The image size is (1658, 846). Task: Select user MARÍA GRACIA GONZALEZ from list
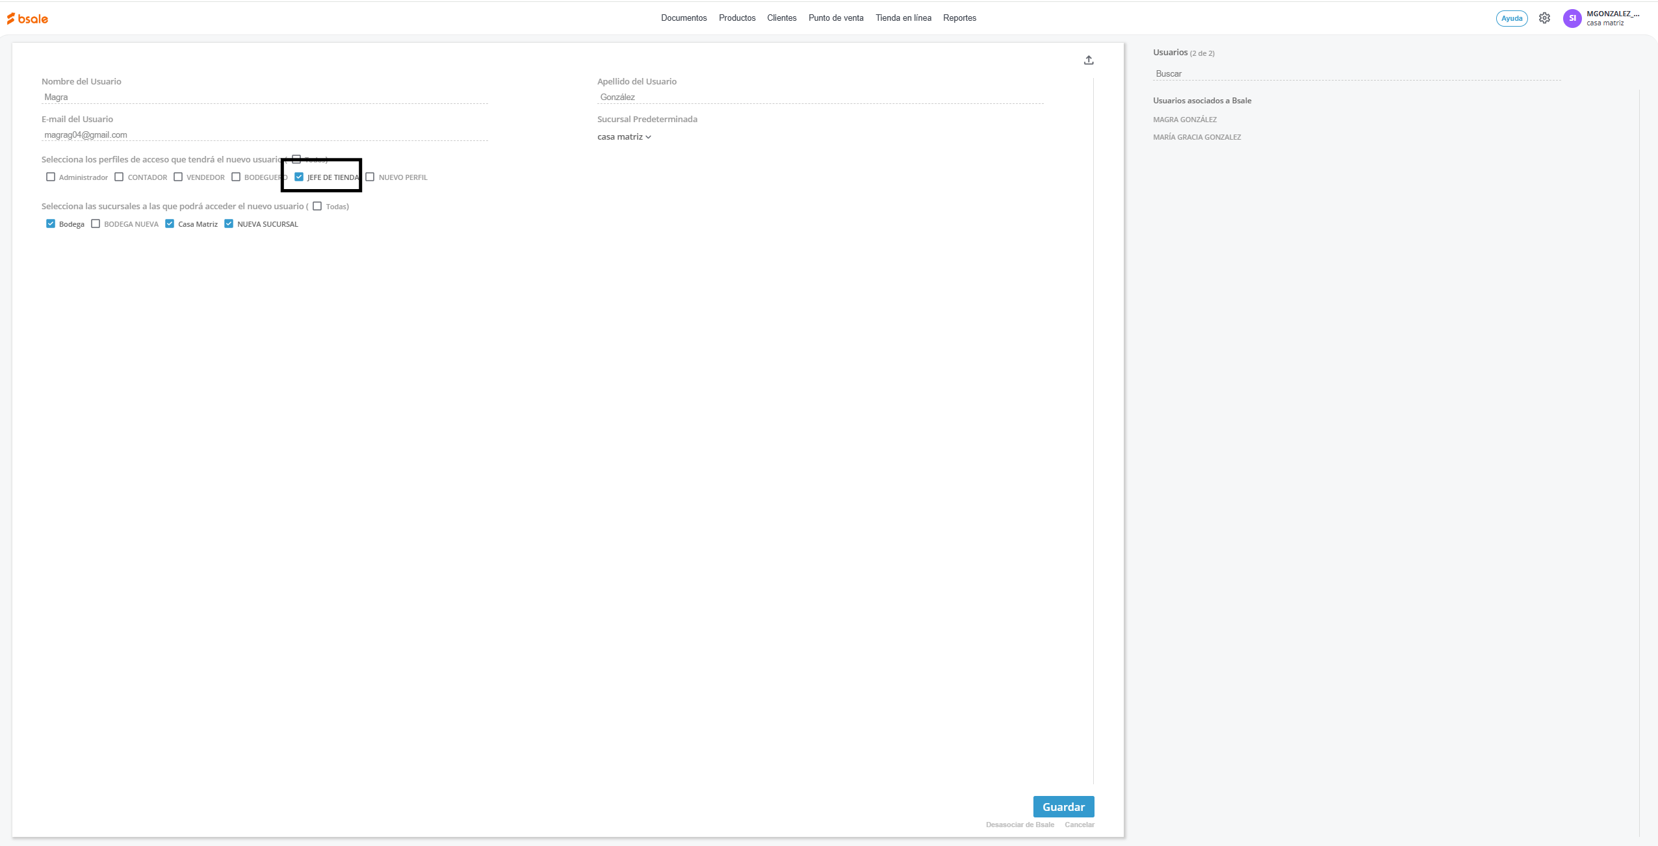pyautogui.click(x=1197, y=137)
